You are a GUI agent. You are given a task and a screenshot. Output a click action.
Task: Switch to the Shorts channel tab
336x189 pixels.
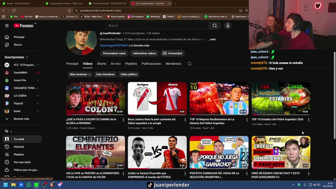(102, 64)
